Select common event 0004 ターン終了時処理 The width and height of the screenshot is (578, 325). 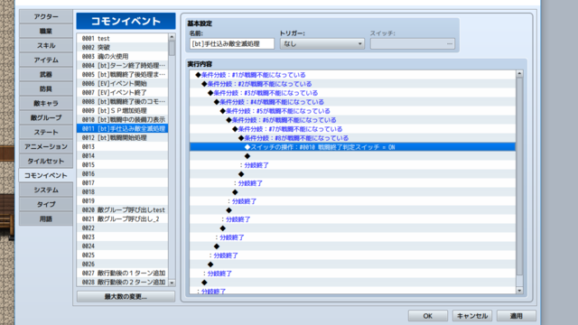(x=123, y=65)
